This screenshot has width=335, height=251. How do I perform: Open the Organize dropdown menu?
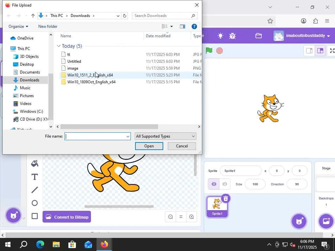click(18, 26)
